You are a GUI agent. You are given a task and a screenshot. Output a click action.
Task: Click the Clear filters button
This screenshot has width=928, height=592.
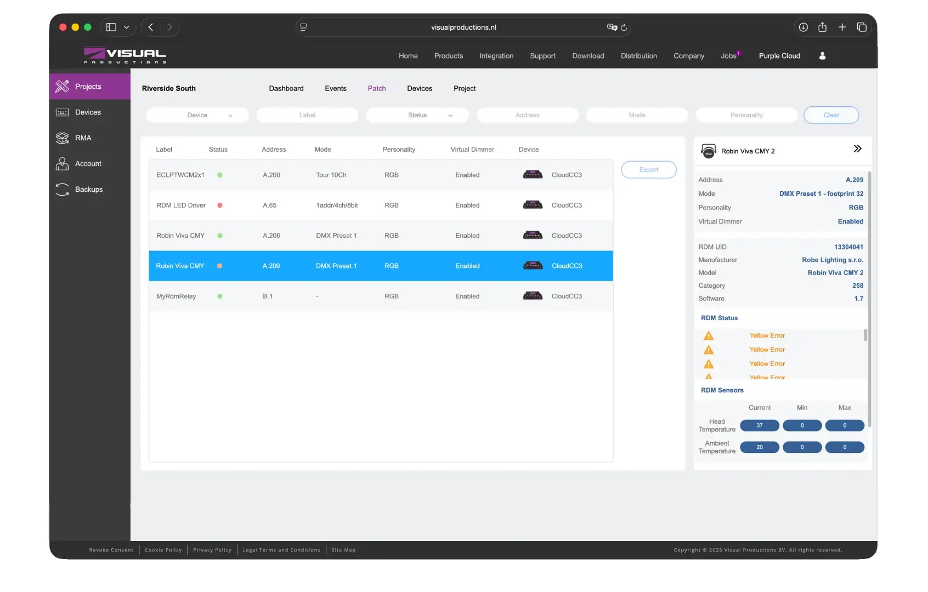click(831, 115)
